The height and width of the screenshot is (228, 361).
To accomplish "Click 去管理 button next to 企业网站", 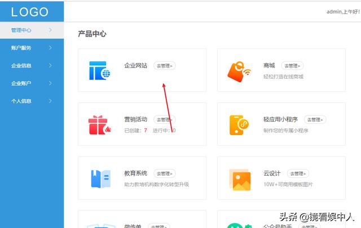I will [x=164, y=66].
